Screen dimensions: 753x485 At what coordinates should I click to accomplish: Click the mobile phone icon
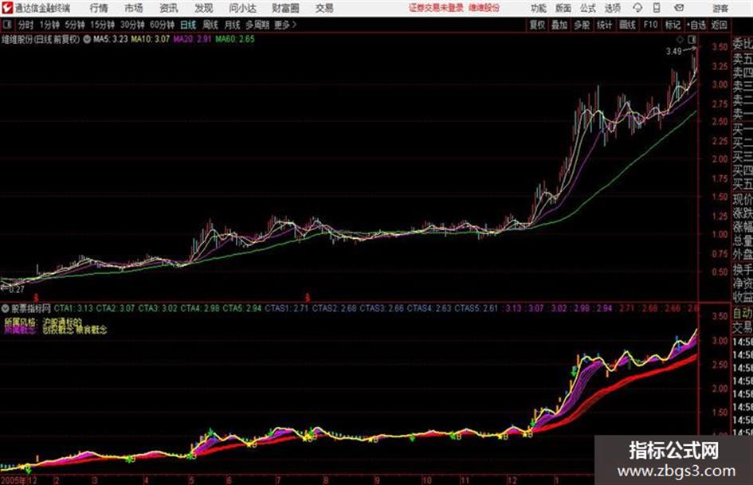click(657, 8)
